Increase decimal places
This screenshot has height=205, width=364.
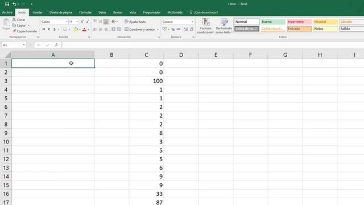click(x=186, y=29)
